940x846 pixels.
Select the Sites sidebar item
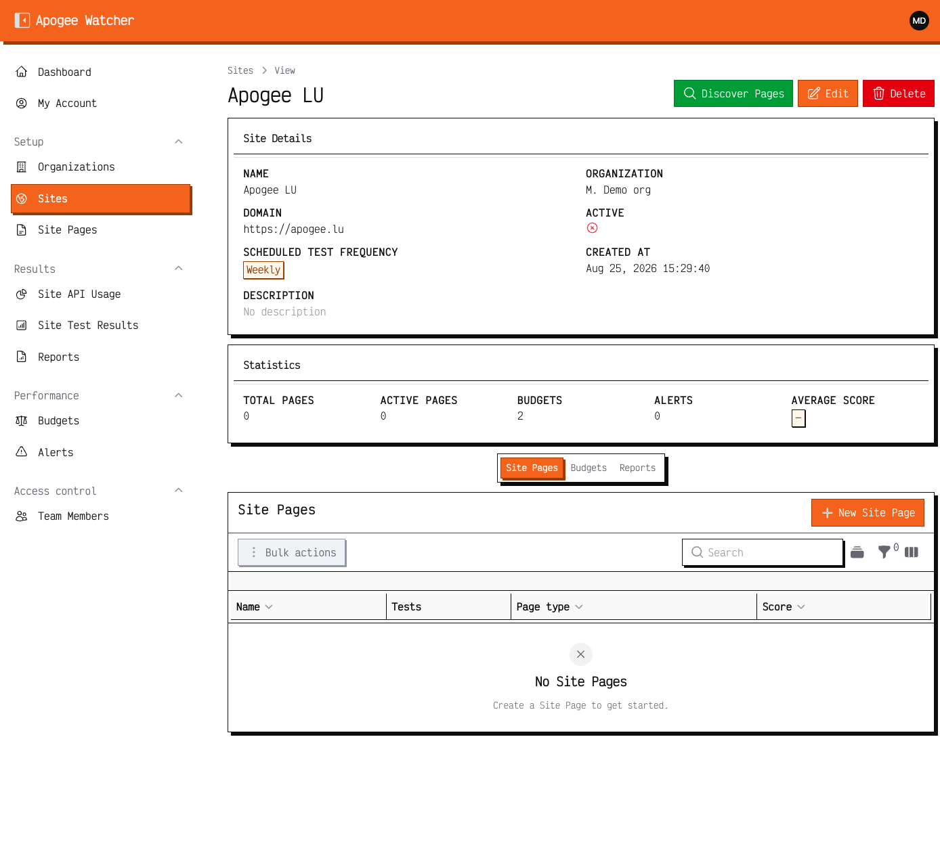[x=101, y=198]
